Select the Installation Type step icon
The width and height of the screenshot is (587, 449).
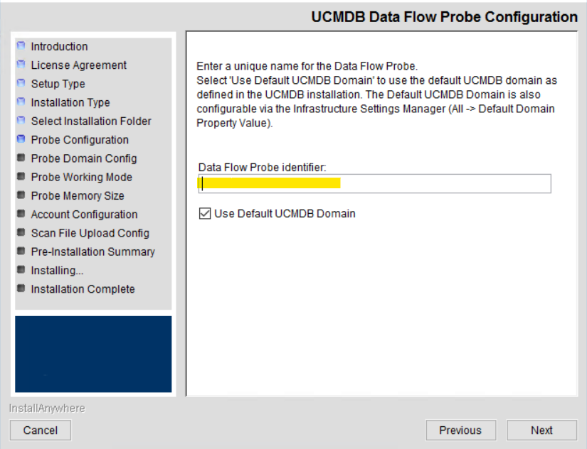pyautogui.click(x=22, y=102)
